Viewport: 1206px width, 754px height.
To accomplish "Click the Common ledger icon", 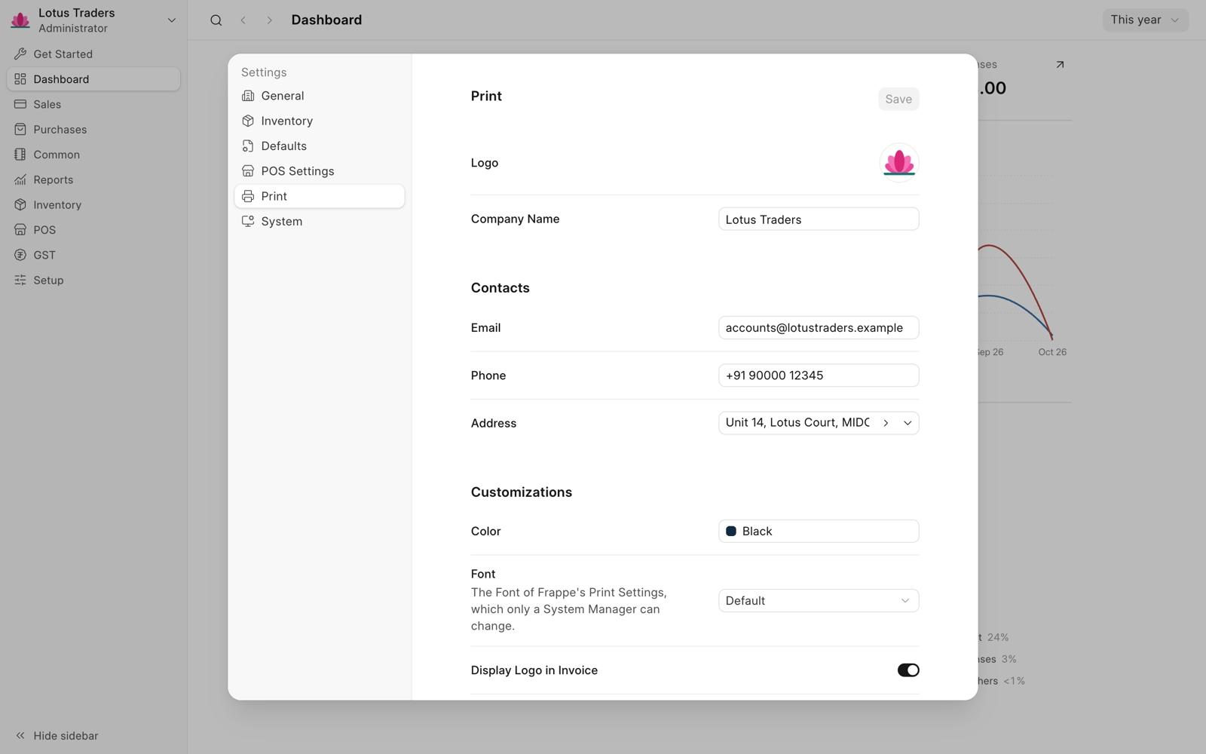I will click(20, 155).
